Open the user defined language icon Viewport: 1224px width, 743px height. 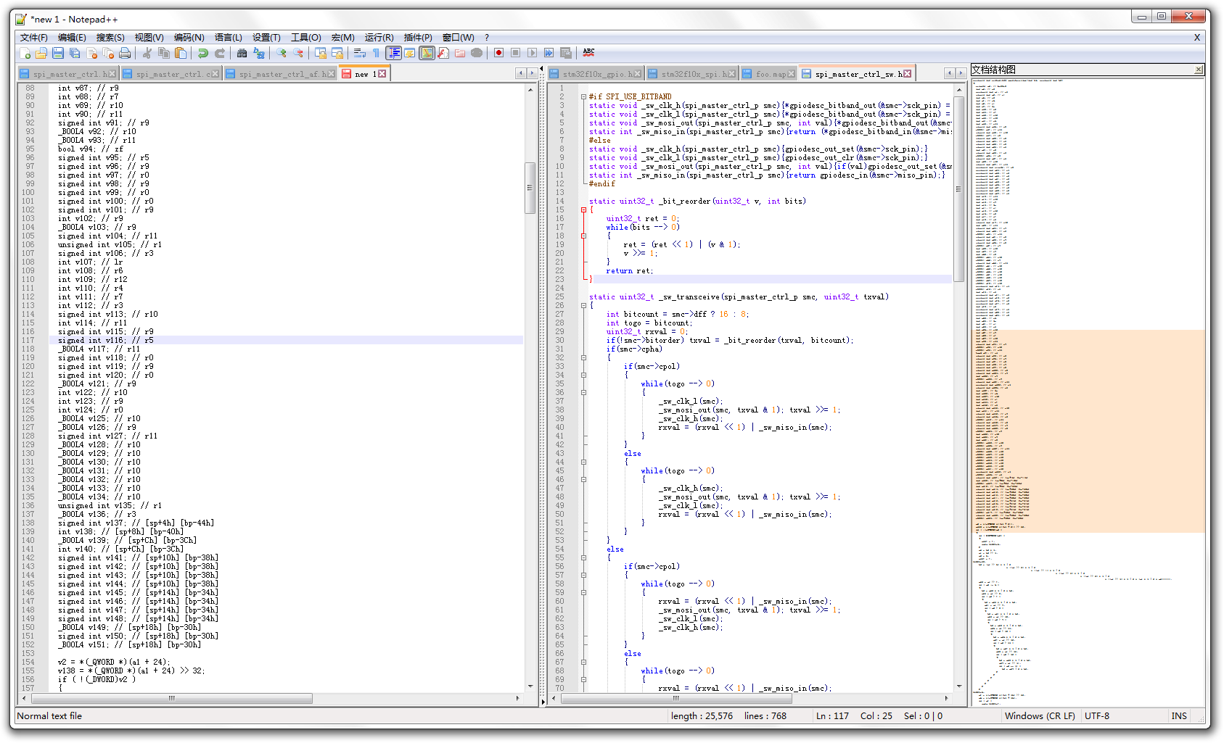[x=410, y=53]
